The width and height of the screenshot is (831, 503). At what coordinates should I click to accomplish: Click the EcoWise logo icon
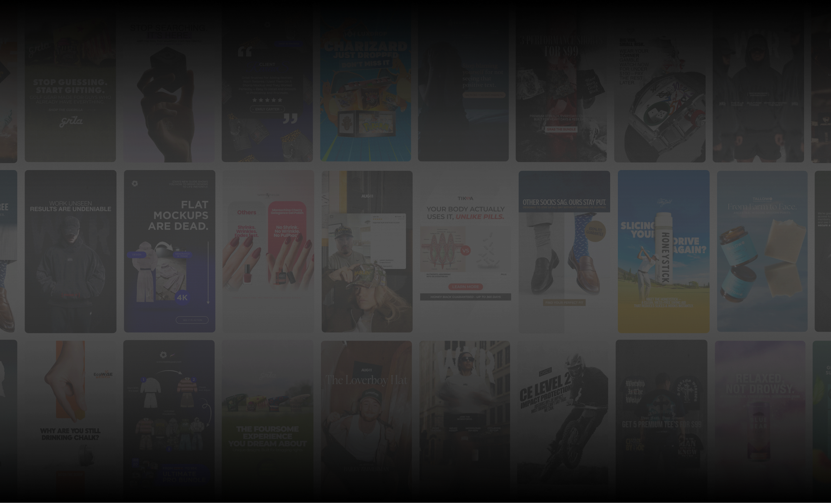pos(103,374)
